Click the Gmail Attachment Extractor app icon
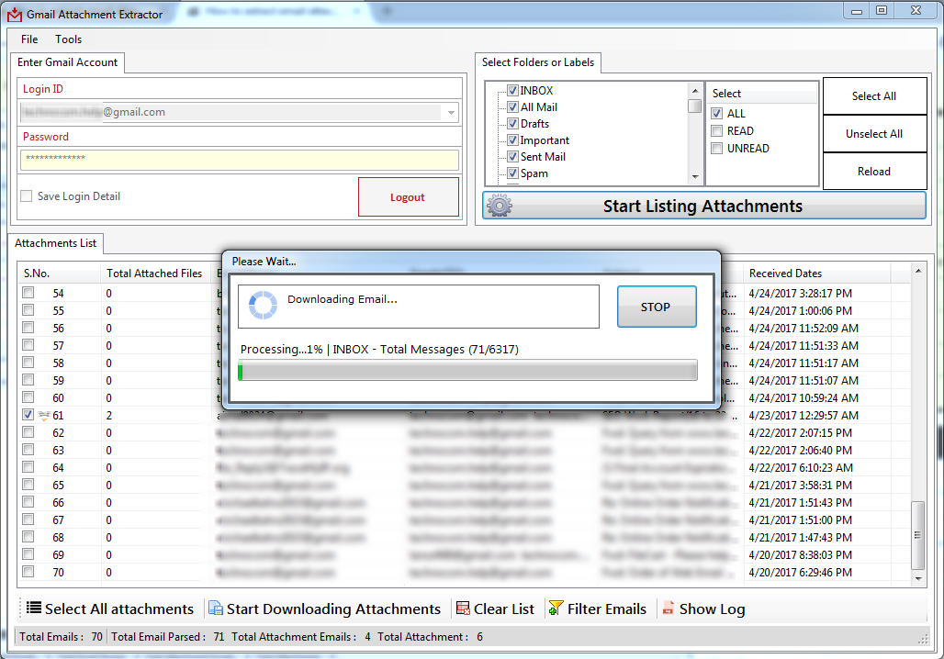Image resolution: width=944 pixels, height=659 pixels. click(15, 14)
